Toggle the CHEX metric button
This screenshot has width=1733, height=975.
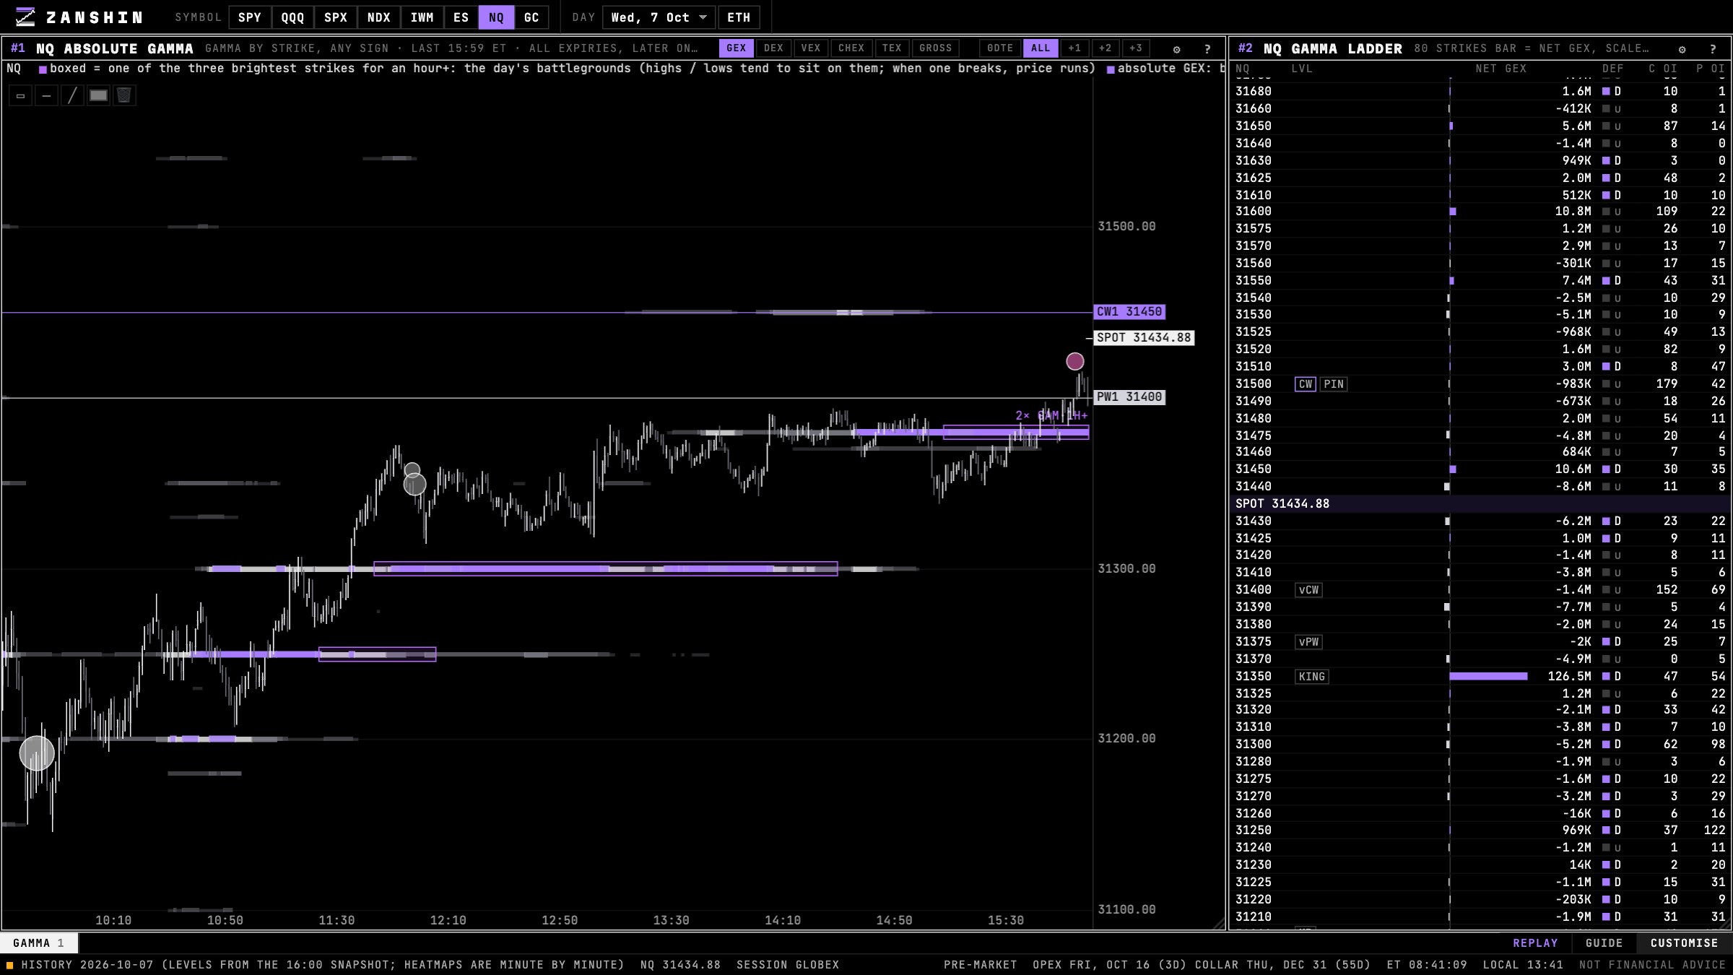click(x=851, y=48)
